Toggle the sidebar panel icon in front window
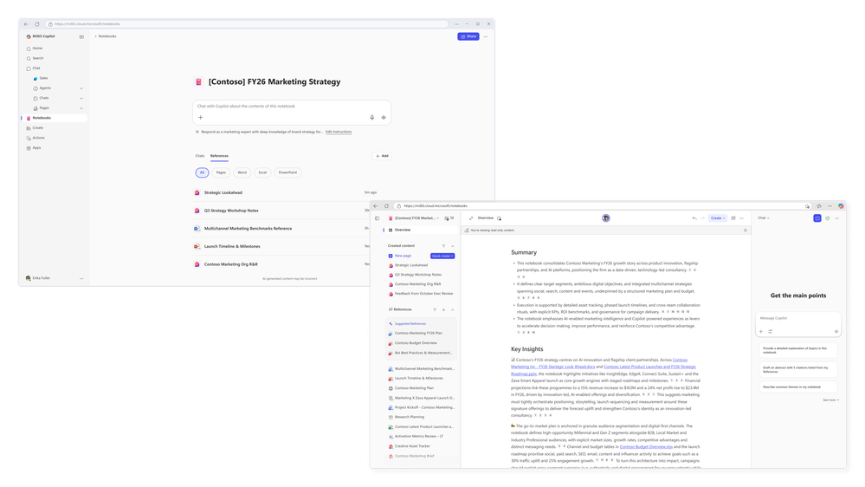The width and height of the screenshot is (865, 487). point(377,218)
